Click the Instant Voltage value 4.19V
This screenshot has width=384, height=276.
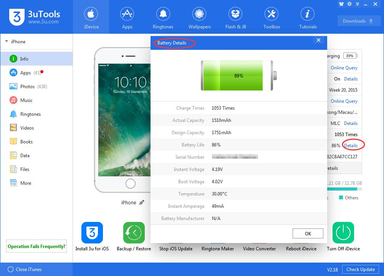217,169
